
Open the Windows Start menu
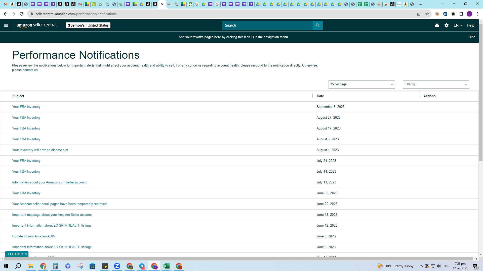pyautogui.click(x=6, y=266)
